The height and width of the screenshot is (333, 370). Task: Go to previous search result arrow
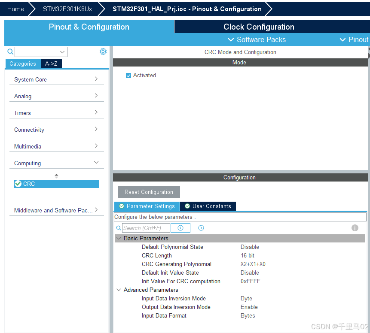pos(180,228)
